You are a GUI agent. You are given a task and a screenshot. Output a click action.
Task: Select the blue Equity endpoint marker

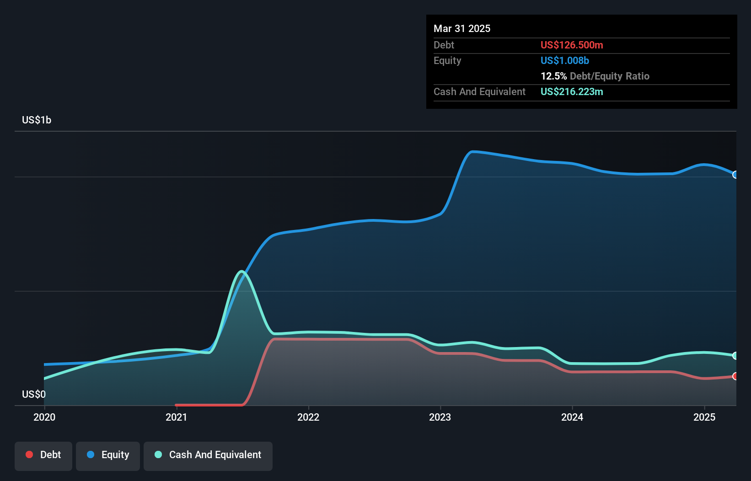coord(735,175)
